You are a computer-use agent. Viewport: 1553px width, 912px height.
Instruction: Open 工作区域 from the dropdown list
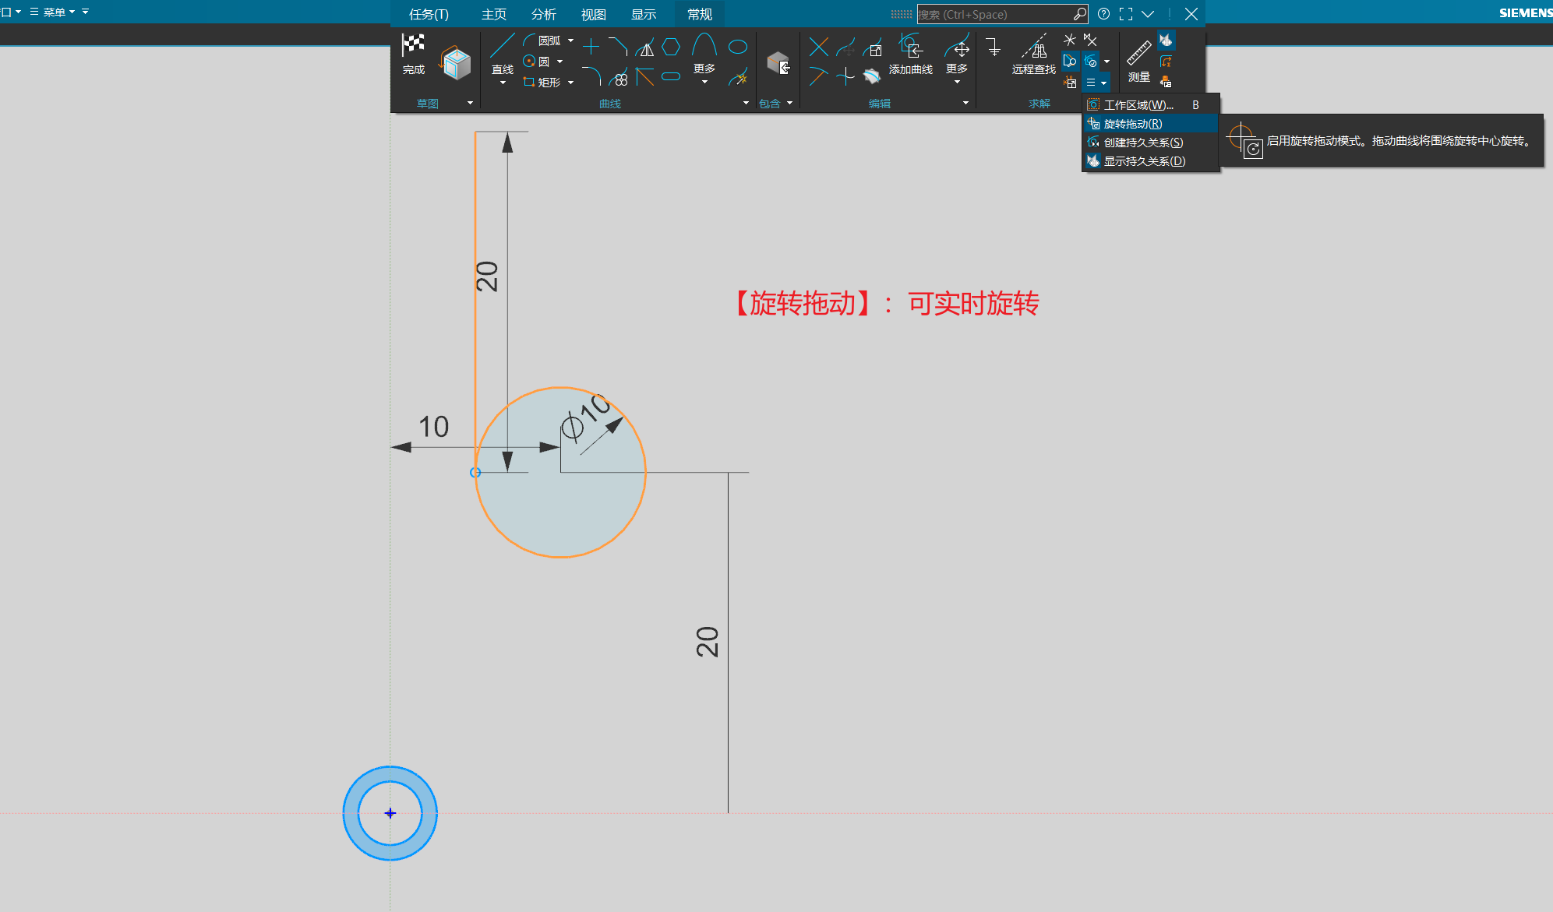click(x=1138, y=105)
